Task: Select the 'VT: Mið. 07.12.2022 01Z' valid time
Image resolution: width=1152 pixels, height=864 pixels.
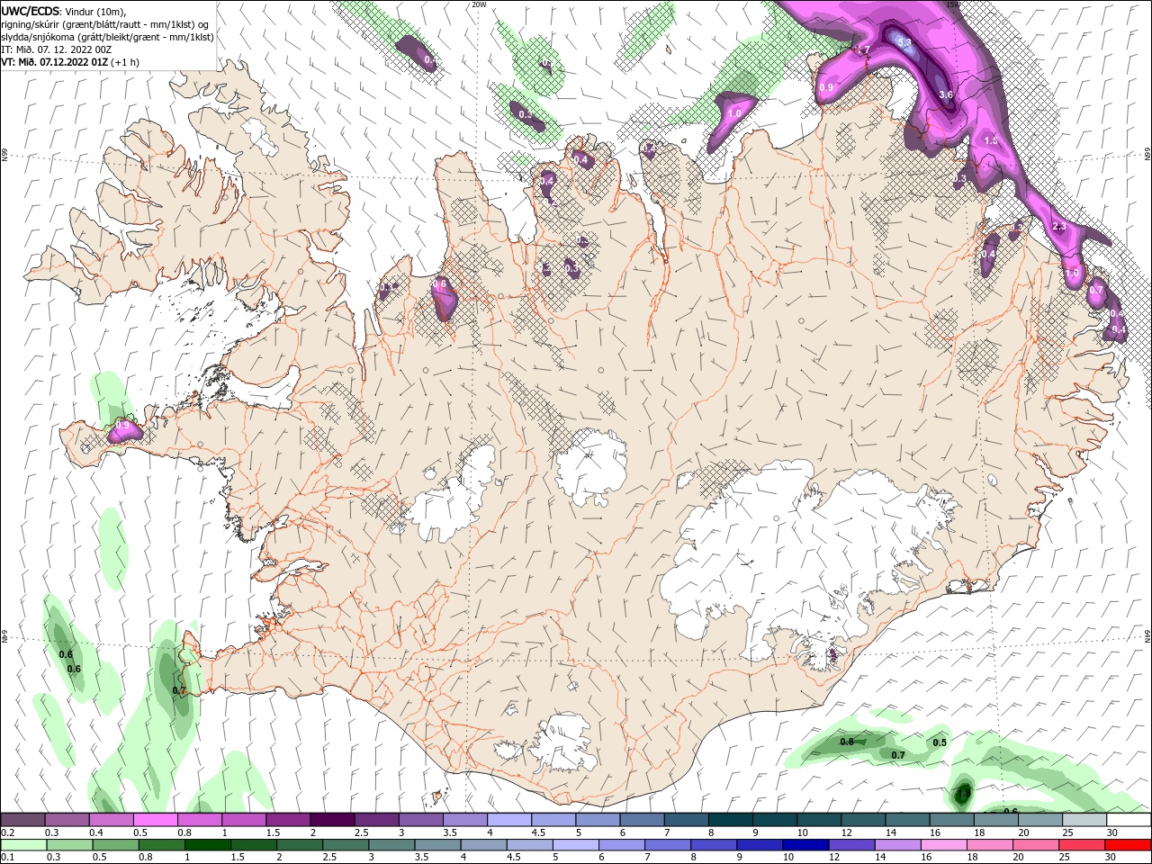Action: 55,62
